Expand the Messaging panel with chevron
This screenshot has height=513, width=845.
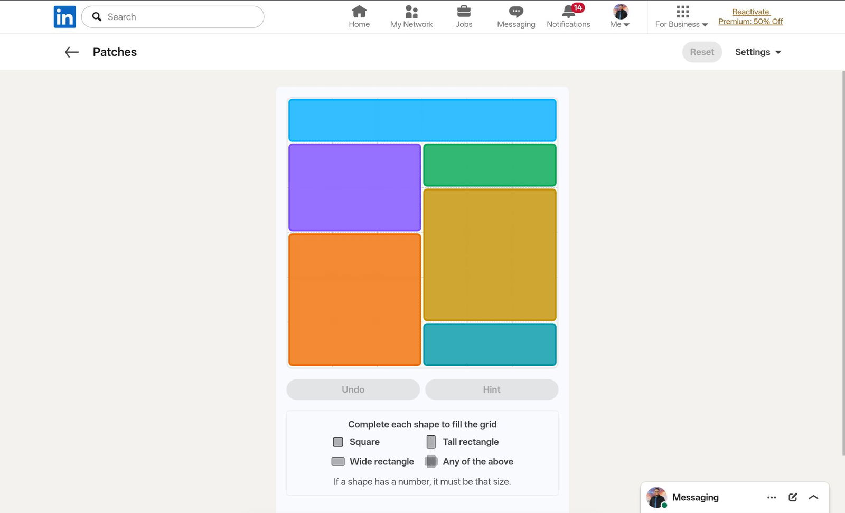[x=813, y=497]
